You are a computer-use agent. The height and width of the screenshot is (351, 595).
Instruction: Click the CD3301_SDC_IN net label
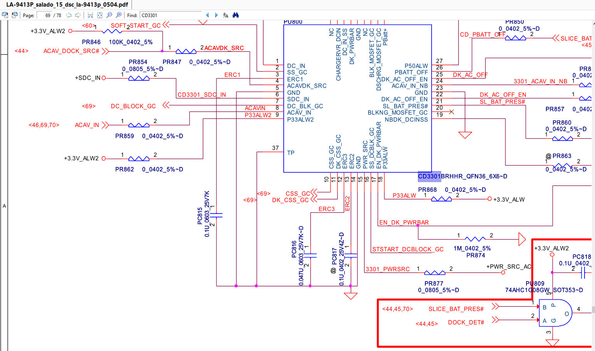point(202,95)
